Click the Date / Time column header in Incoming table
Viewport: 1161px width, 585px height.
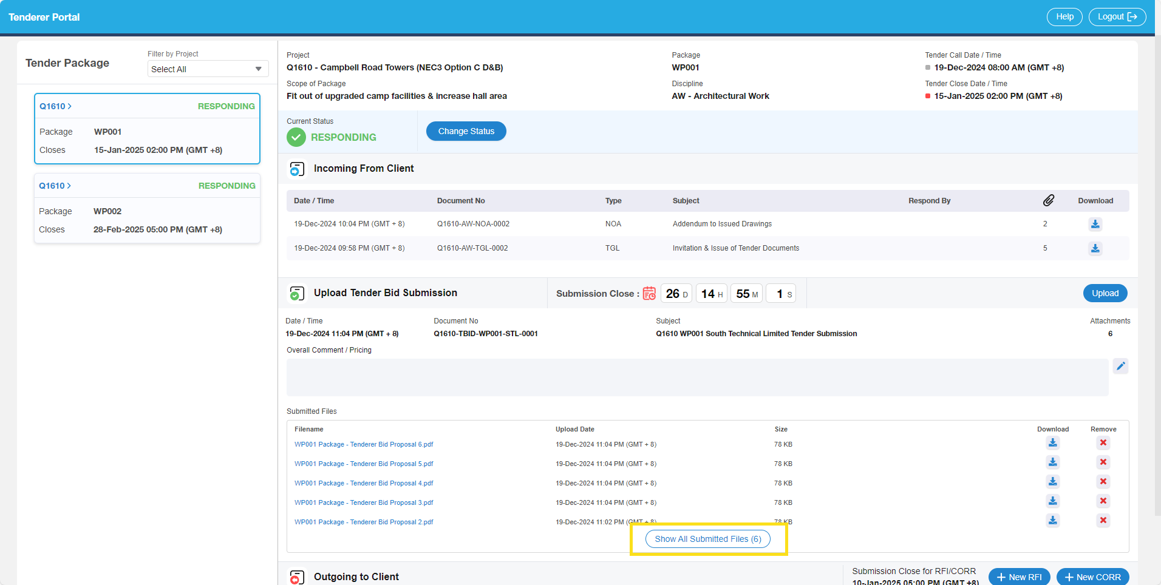[x=314, y=201]
